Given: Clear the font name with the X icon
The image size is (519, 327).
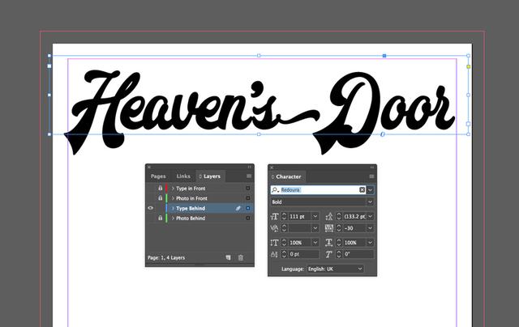Looking at the screenshot, I should tap(362, 190).
